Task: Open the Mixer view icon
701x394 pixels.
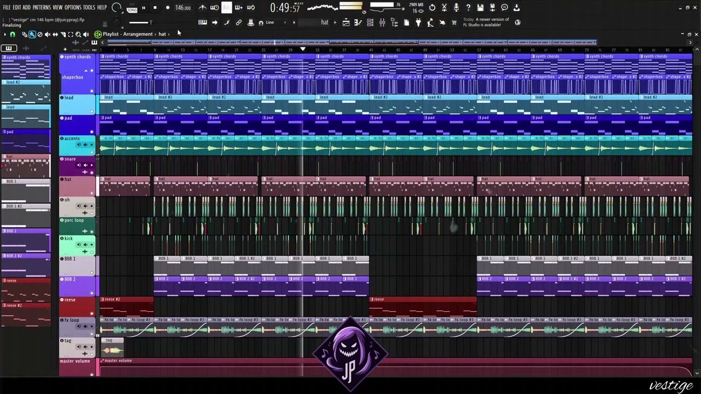Action: tap(382, 22)
